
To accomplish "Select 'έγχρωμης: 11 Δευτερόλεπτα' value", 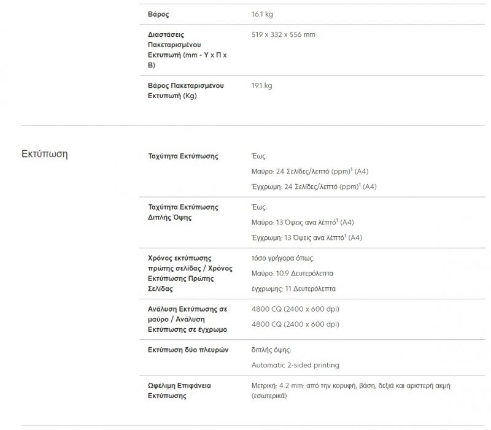I will [x=293, y=288].
